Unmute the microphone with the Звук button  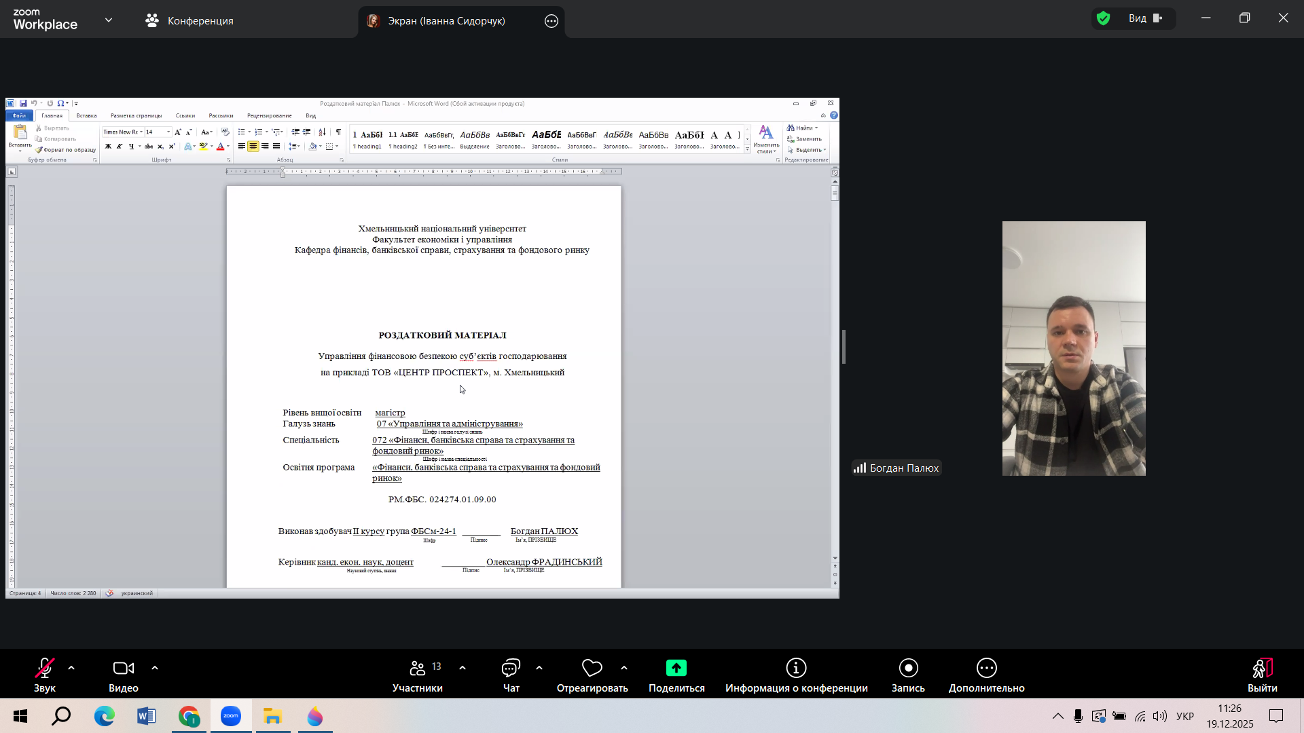tap(45, 675)
